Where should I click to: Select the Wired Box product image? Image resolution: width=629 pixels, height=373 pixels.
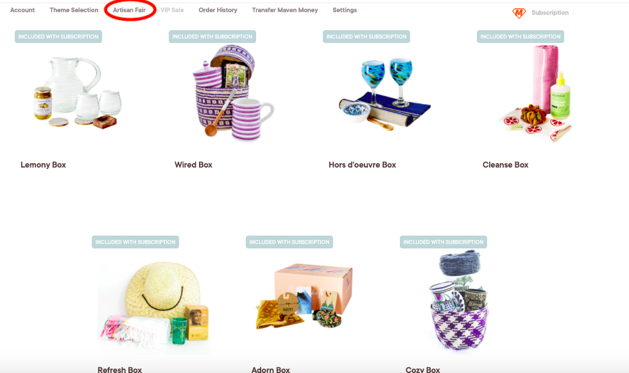234,93
